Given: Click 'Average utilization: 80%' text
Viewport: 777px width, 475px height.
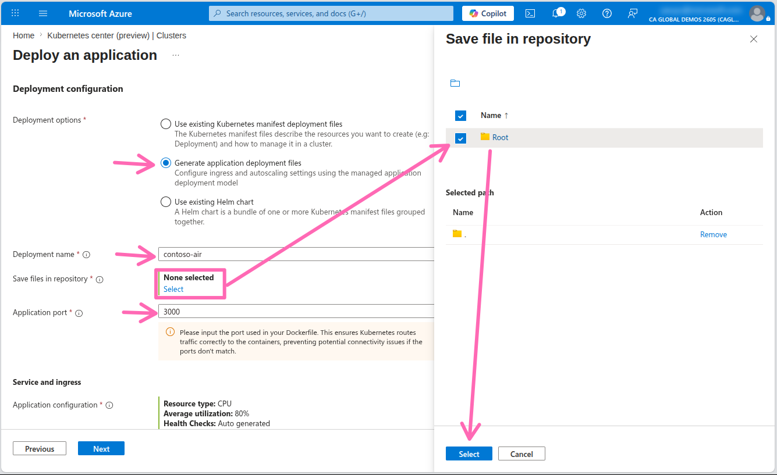Looking at the screenshot, I should coord(206,413).
